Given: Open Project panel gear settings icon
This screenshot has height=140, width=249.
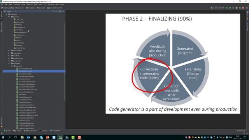Looking at the screenshot, I should (60, 11).
